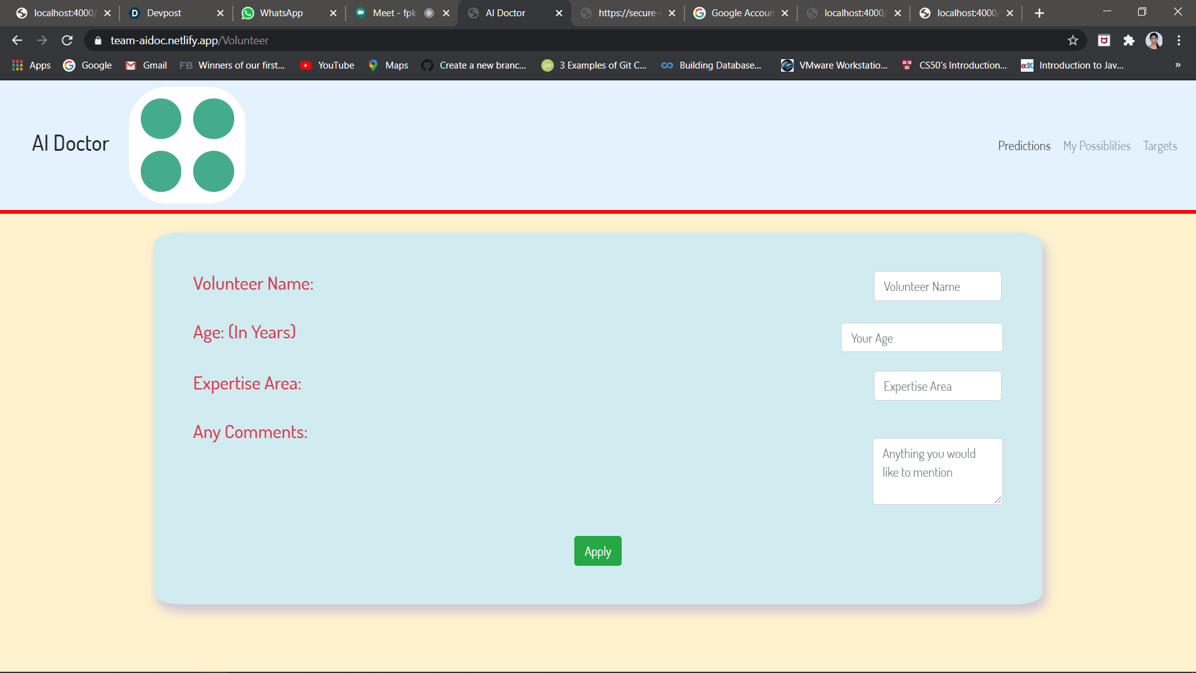Viewport: 1196px width, 673px height.
Task: Open the Chrome three-dot menu
Action: (1179, 41)
